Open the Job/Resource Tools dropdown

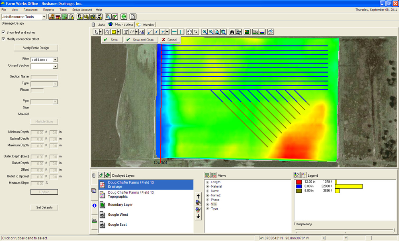(x=44, y=17)
